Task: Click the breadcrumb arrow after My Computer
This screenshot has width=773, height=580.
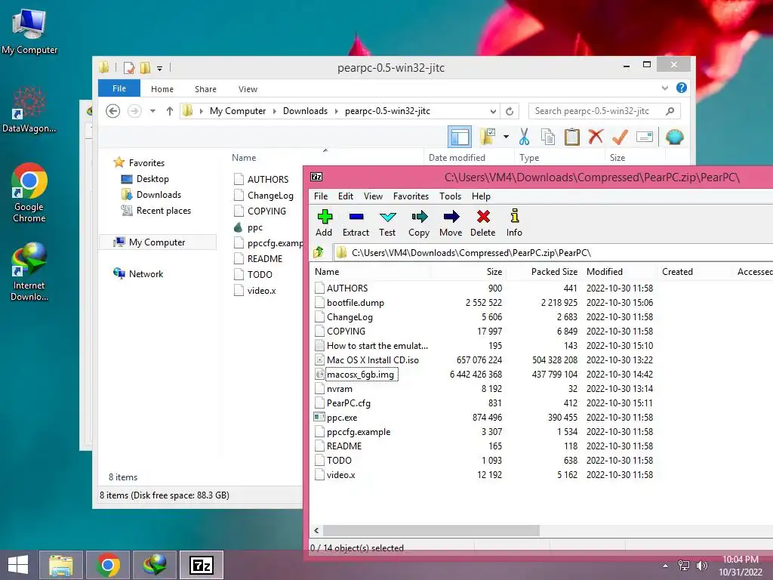Action: [275, 111]
